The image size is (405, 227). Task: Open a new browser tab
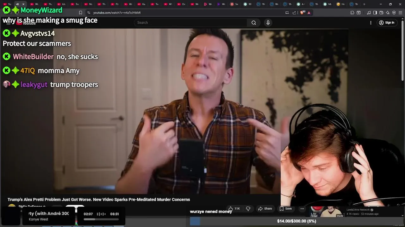pyautogui.click(x=364, y=4)
